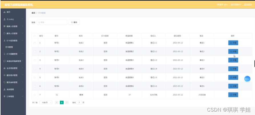Click the cell 登记人5

[154, 78]
